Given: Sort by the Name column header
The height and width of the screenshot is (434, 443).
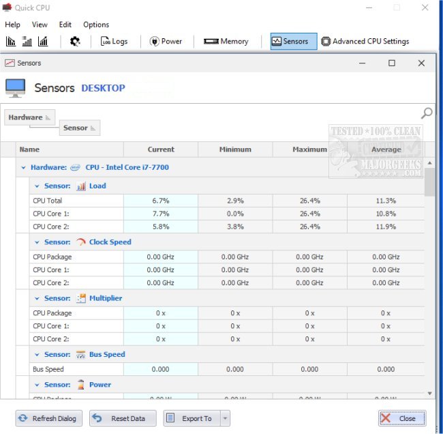Looking at the screenshot, I should click(x=70, y=149).
